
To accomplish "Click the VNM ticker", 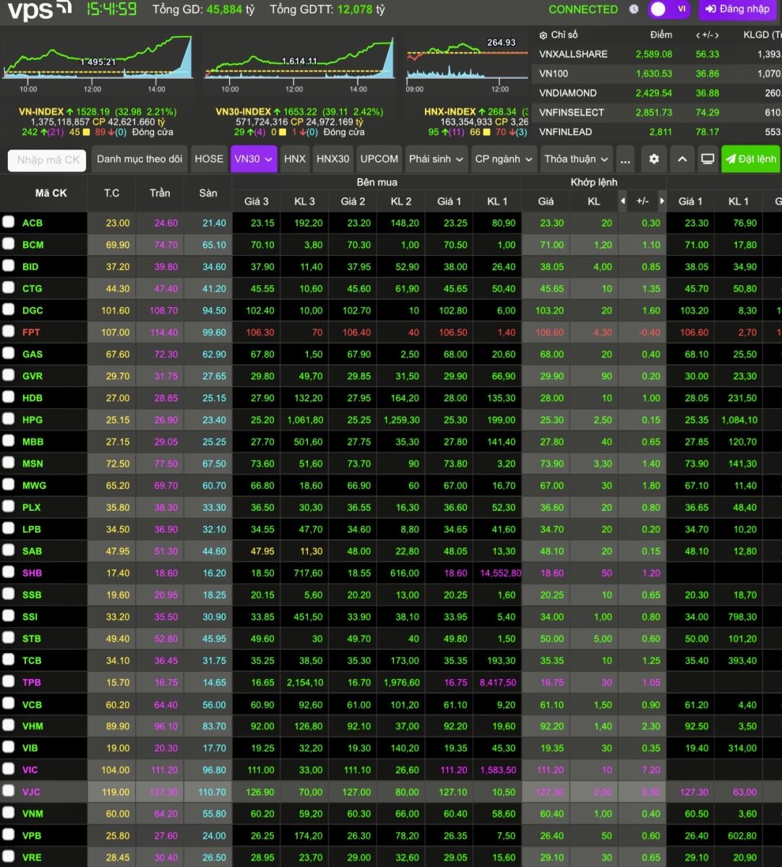I will tap(33, 814).
